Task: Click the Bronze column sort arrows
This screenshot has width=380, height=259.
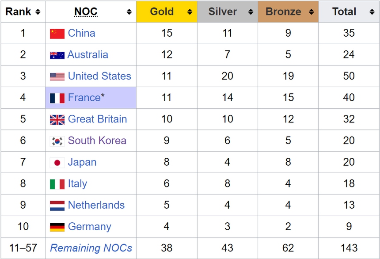Action: (x=312, y=12)
